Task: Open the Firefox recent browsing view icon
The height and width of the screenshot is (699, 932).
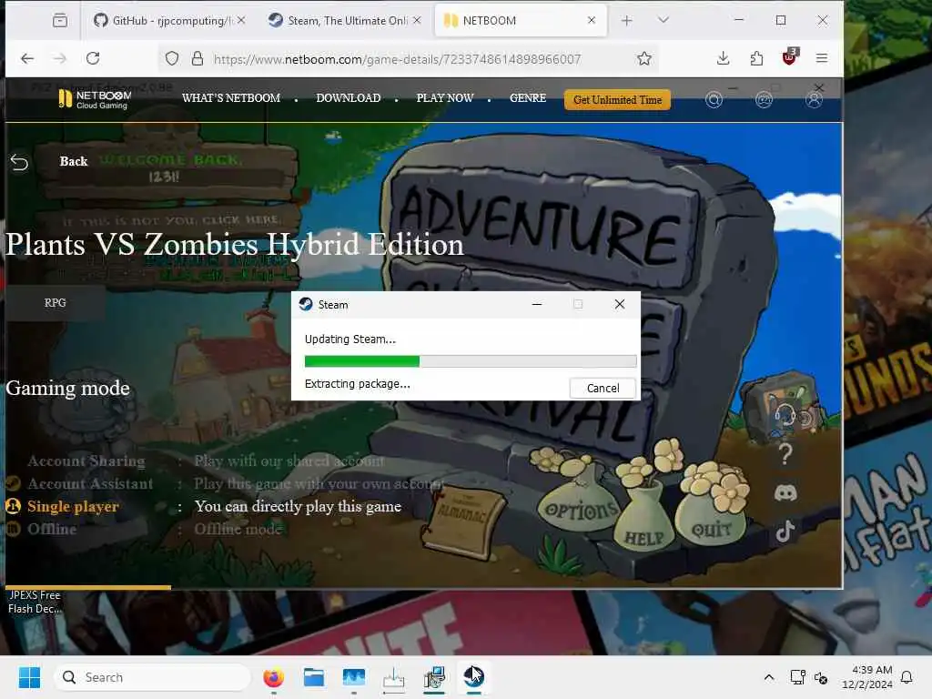Action: 60,20
